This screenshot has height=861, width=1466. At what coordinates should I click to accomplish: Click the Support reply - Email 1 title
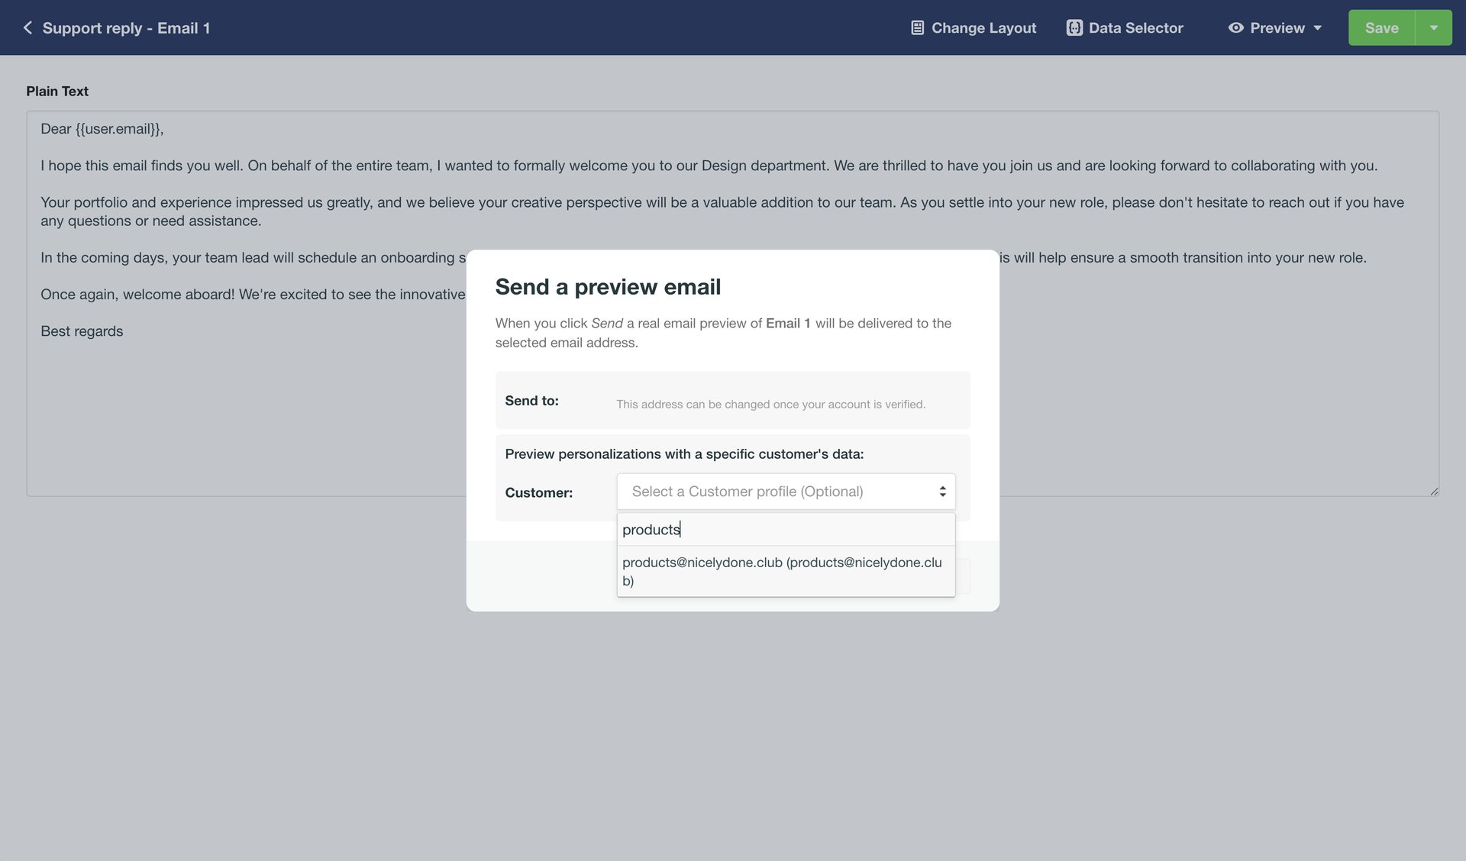[126, 27]
